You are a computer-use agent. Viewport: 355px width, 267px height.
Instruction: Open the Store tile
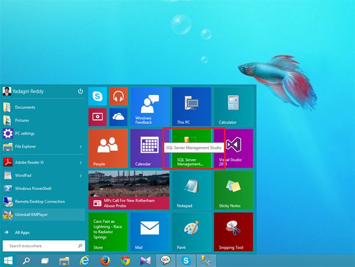108,232
